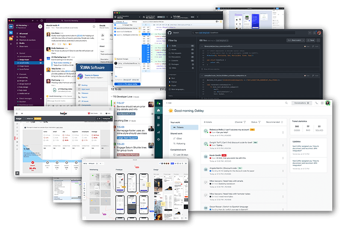
Task: Collapse the Starred section in Slack sidebar
Action: tap(18, 53)
